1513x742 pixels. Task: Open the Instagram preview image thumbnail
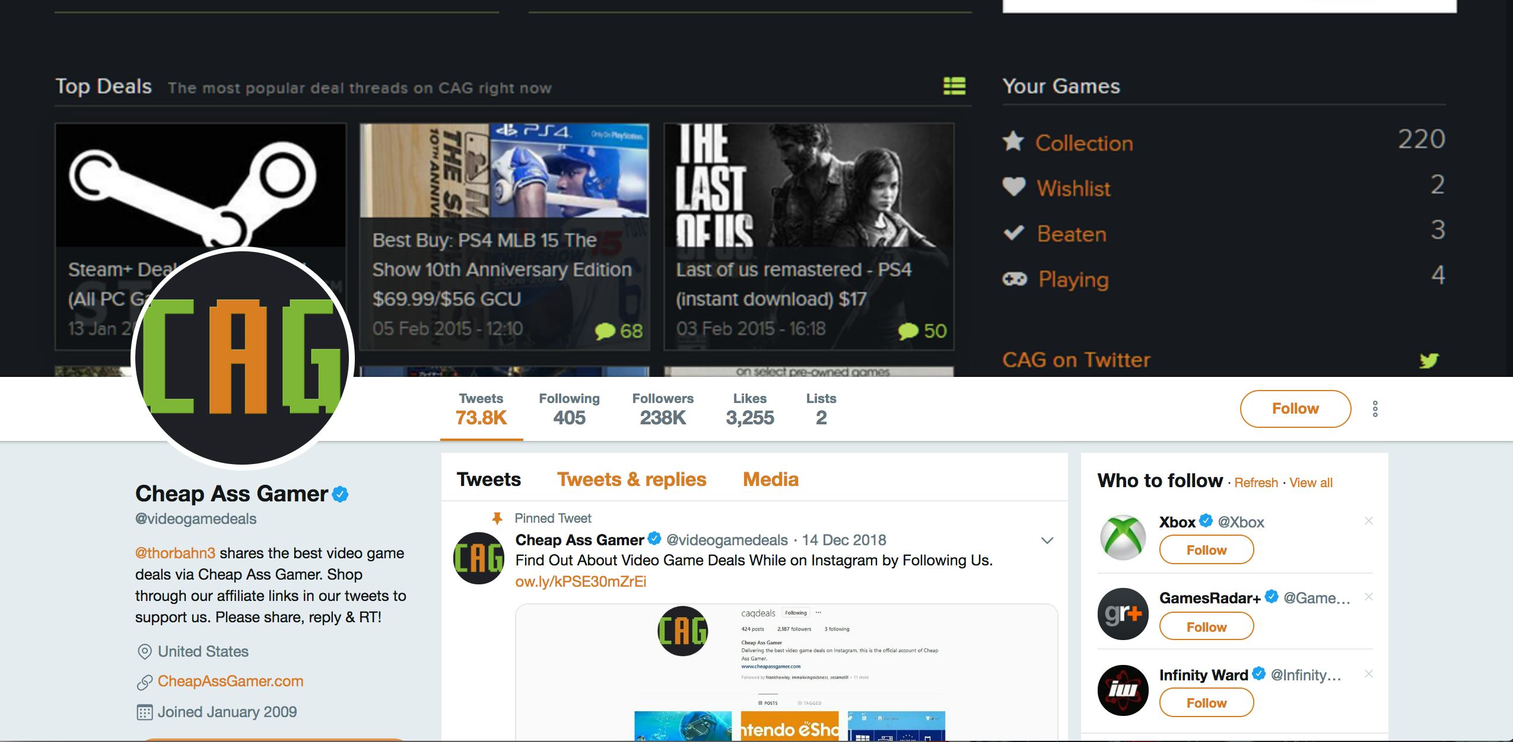point(786,673)
